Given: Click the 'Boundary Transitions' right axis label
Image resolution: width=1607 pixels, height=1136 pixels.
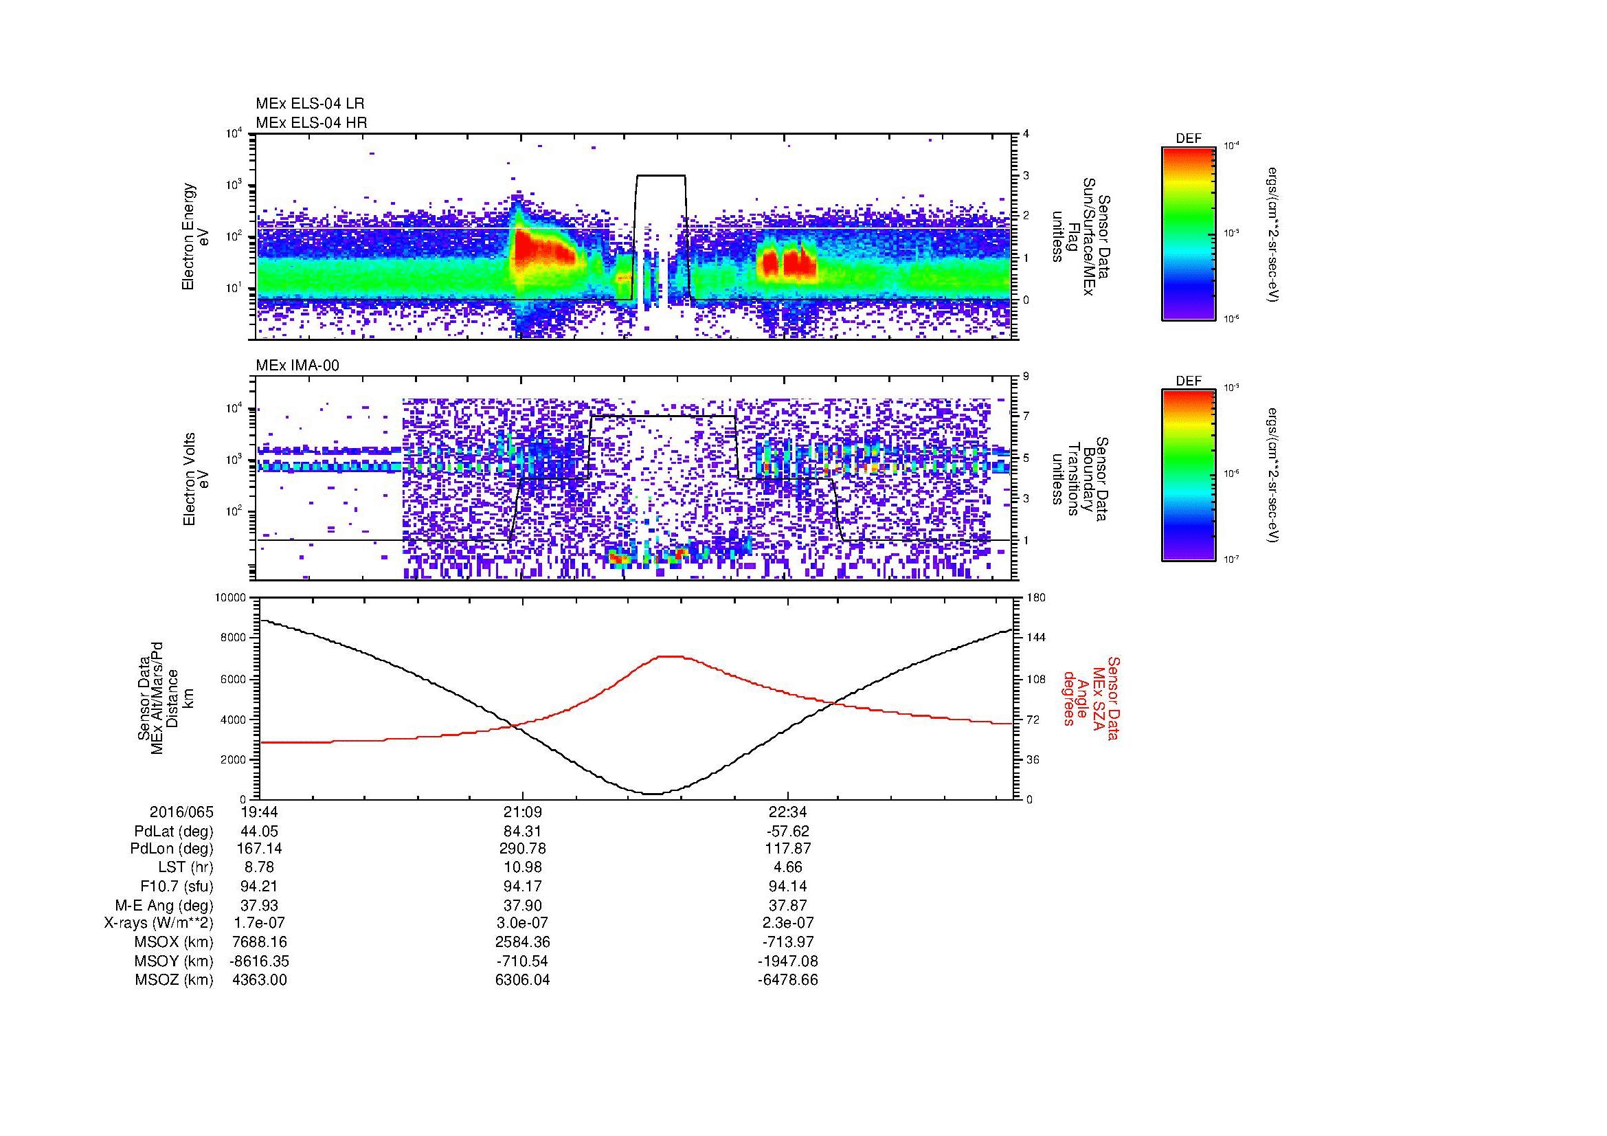Looking at the screenshot, I should point(1081,480).
